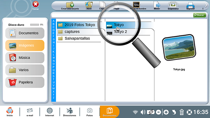Click the Imprimir printer icon
The image size is (210, 118).
click(x=190, y=5)
